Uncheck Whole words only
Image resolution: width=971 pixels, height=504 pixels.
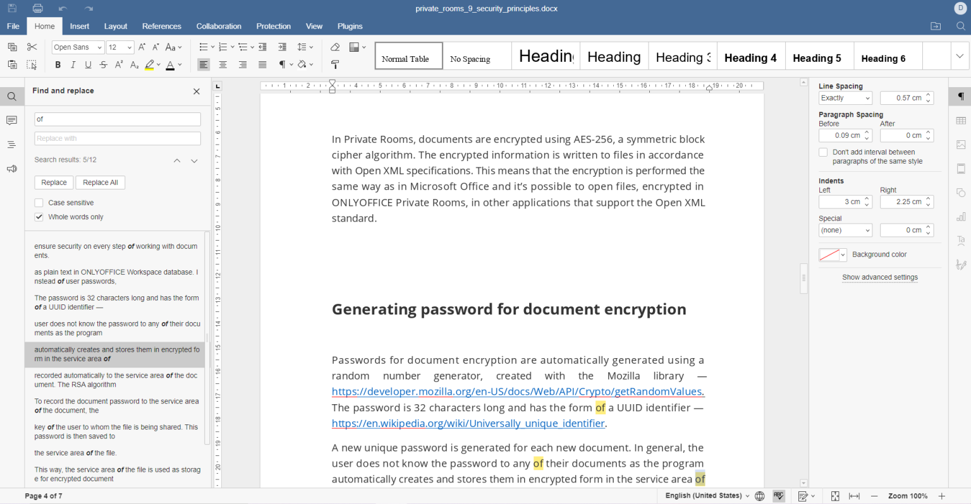coord(39,217)
